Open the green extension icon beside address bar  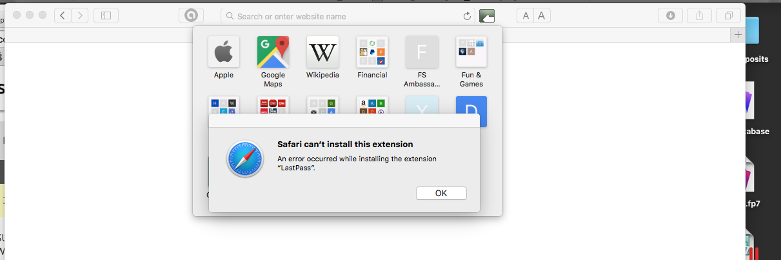tap(486, 15)
